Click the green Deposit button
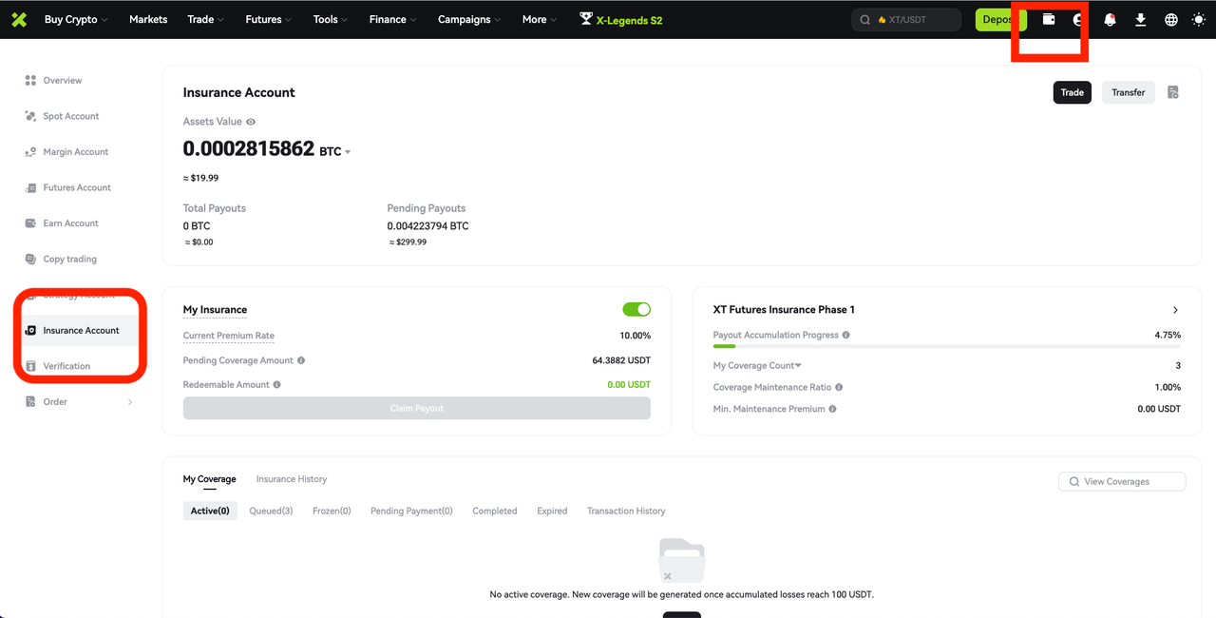This screenshot has height=618, width=1216. click(x=1001, y=19)
